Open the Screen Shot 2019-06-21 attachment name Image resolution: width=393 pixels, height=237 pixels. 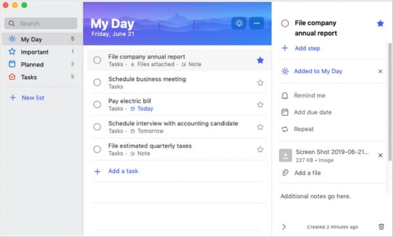(x=332, y=152)
